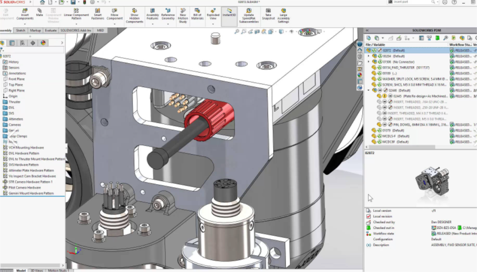Click the Save icon in quick access bar
The height and width of the screenshot is (272, 477).
(x=73, y=2)
